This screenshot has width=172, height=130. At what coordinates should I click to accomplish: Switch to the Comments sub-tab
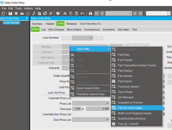tap(109, 30)
